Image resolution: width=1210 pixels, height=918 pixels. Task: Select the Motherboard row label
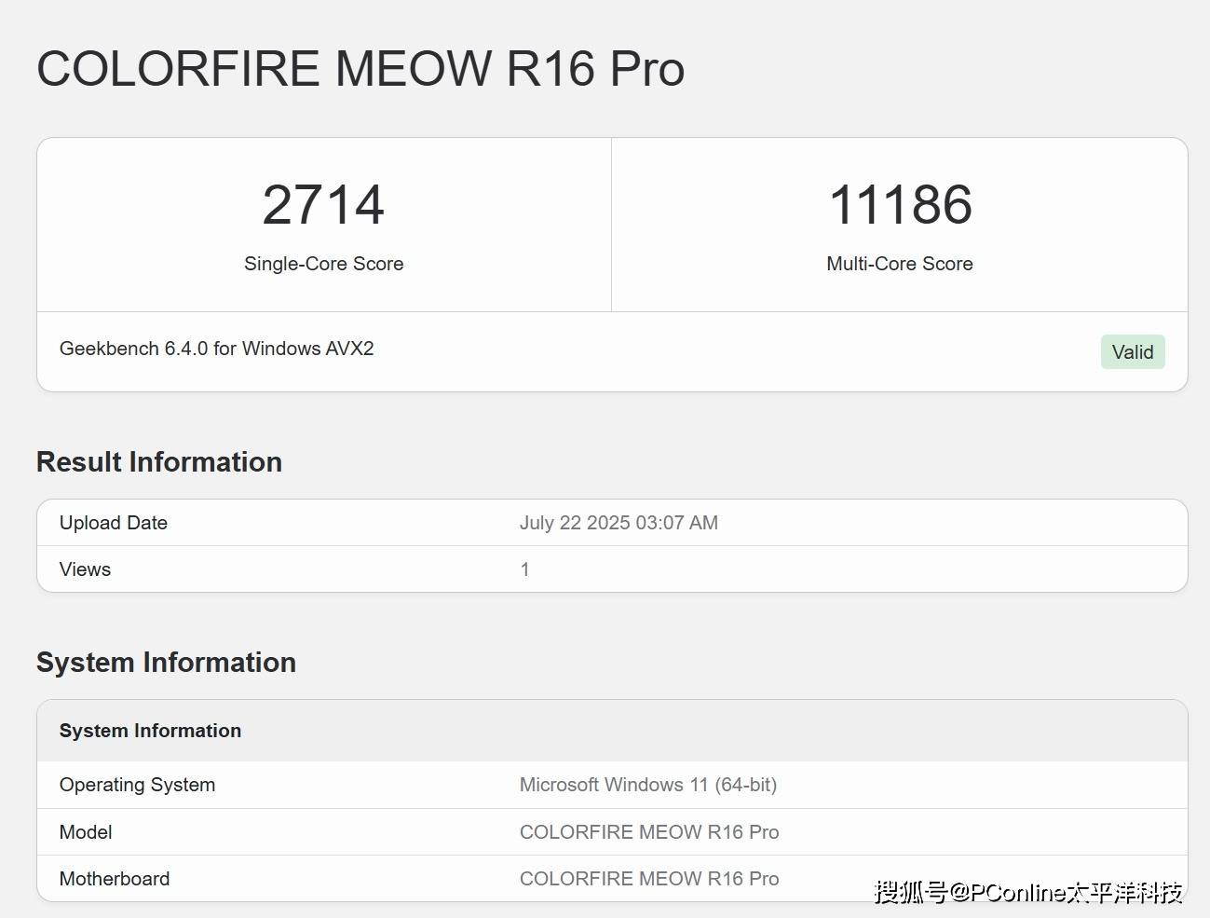tap(115, 879)
